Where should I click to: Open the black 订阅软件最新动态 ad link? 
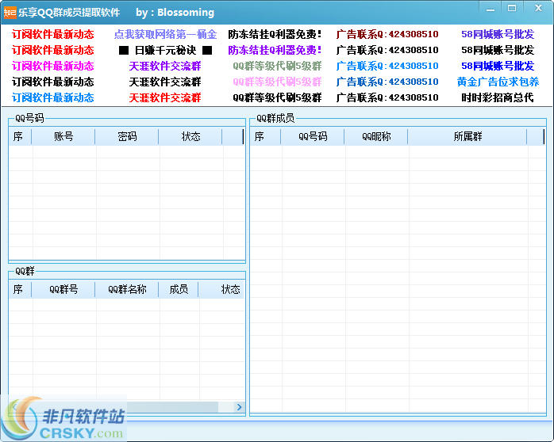53,82
